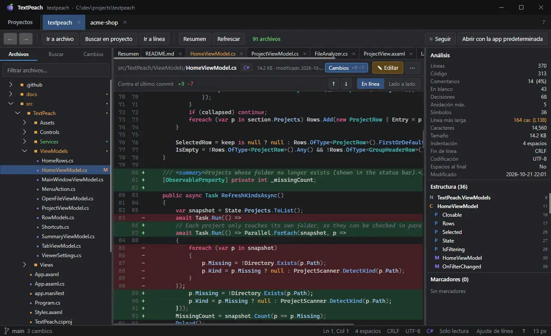Toggle the Seguir follow mode
This screenshot has height=336, width=551.
tap(440, 39)
